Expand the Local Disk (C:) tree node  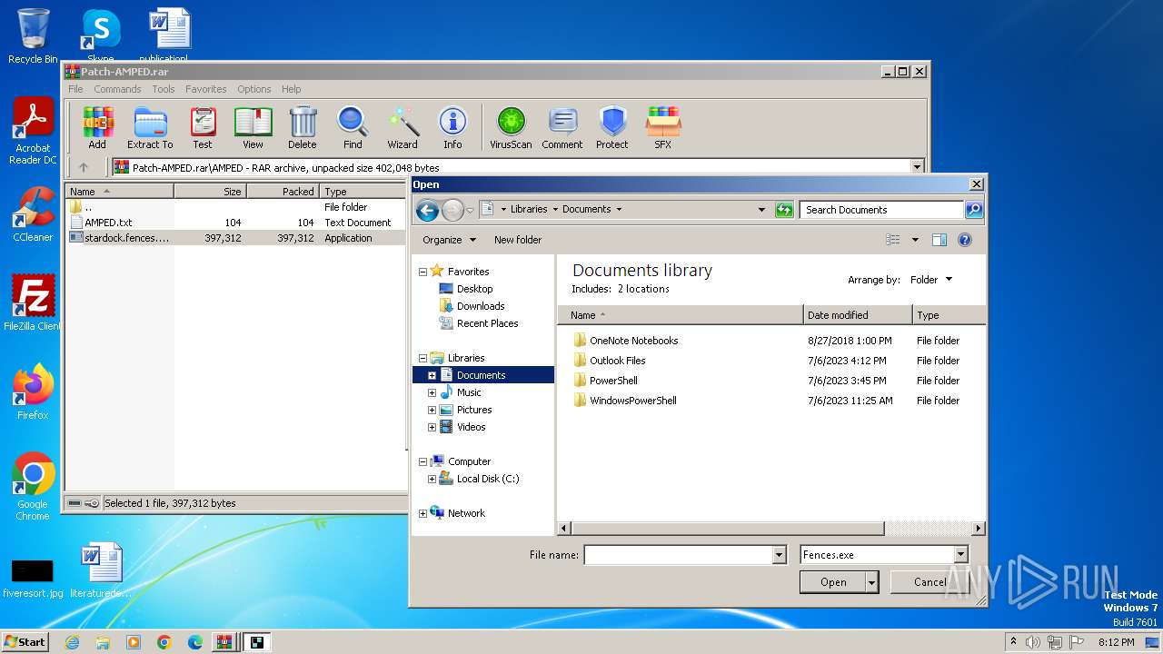pyautogui.click(x=432, y=479)
